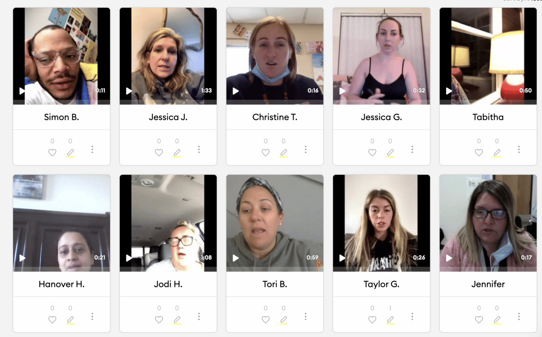Click the name Tori B.
This screenshot has height=337, width=542.
tap(275, 284)
